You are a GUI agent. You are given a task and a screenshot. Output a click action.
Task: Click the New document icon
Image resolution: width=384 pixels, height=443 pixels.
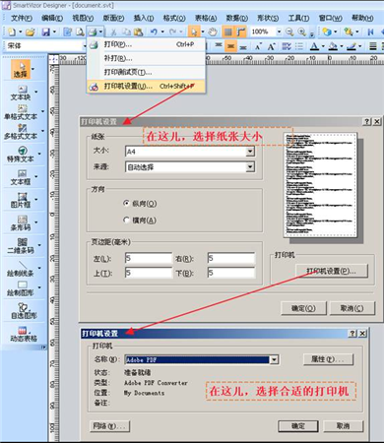click(x=12, y=32)
